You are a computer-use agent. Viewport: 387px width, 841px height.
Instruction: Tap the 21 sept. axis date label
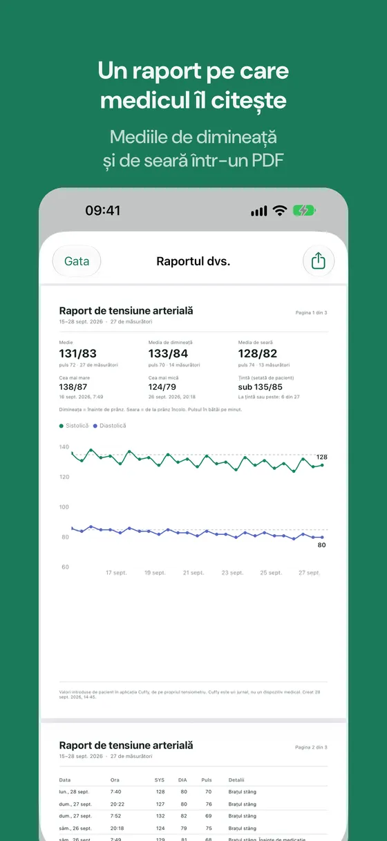pyautogui.click(x=193, y=572)
